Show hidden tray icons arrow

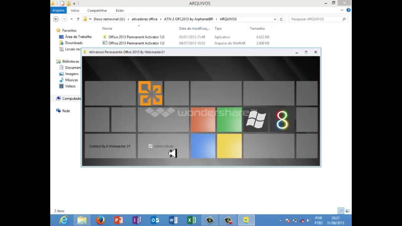pyautogui.click(x=280, y=221)
